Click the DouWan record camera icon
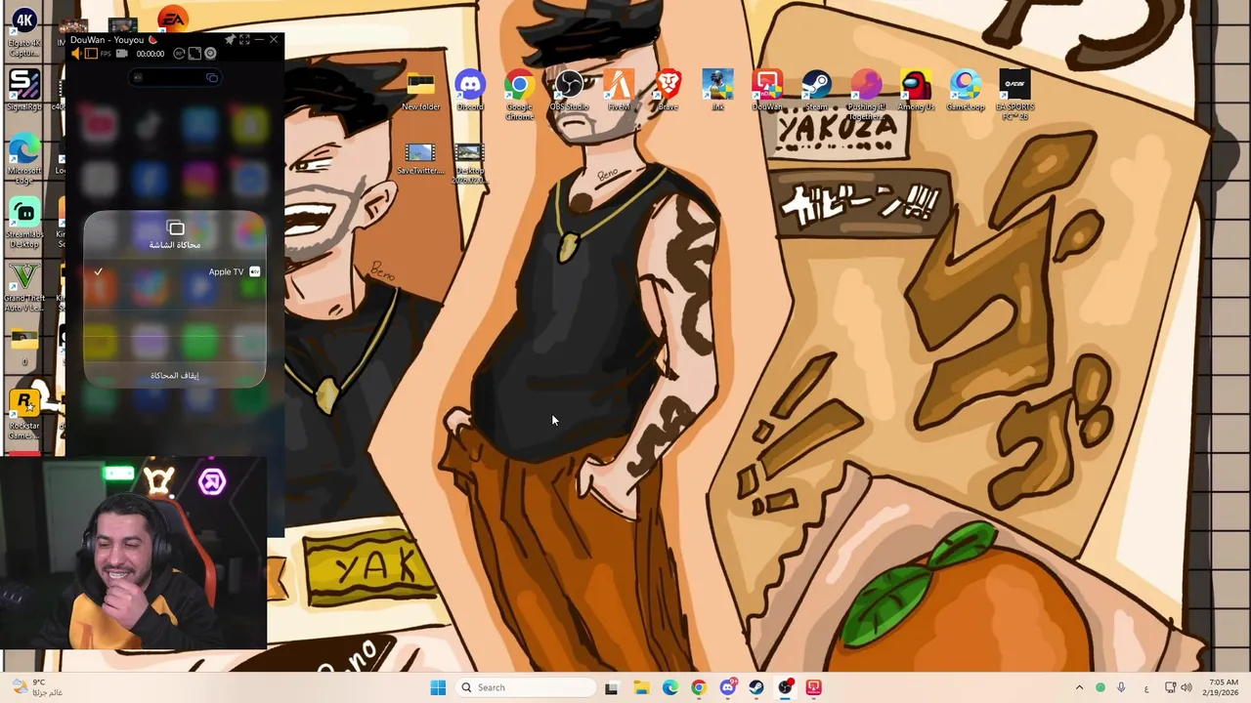 pos(122,54)
